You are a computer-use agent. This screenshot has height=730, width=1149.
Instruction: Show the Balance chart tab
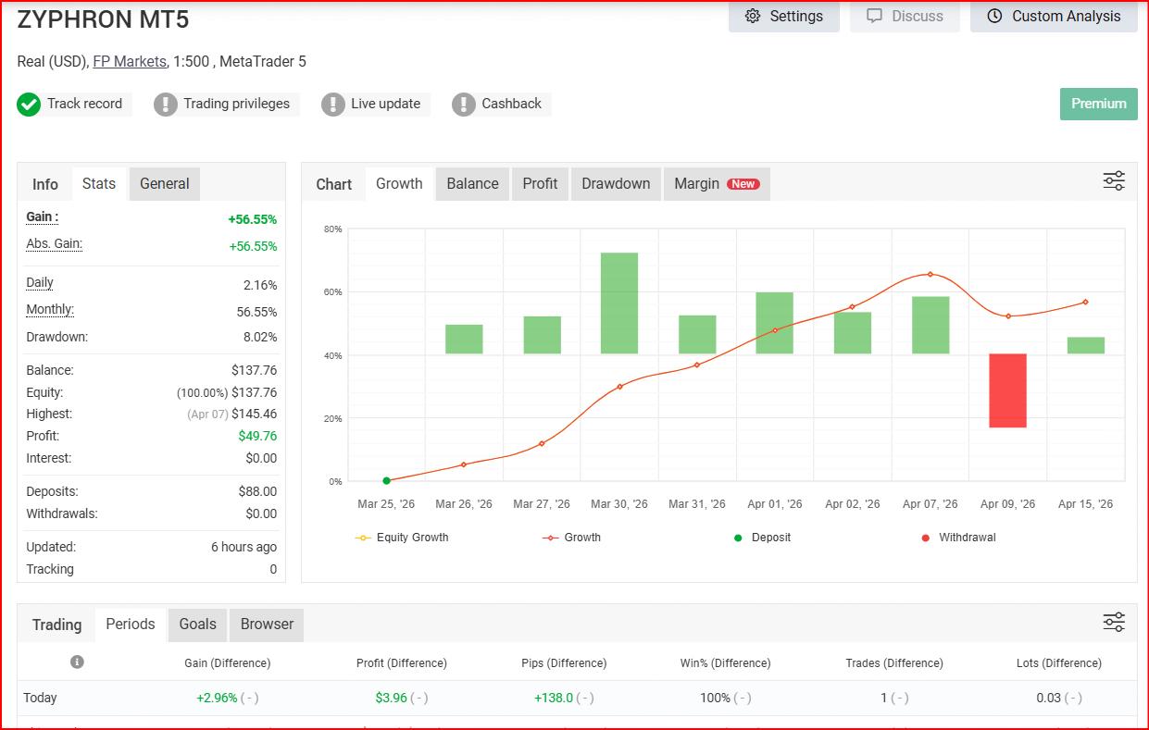472,183
